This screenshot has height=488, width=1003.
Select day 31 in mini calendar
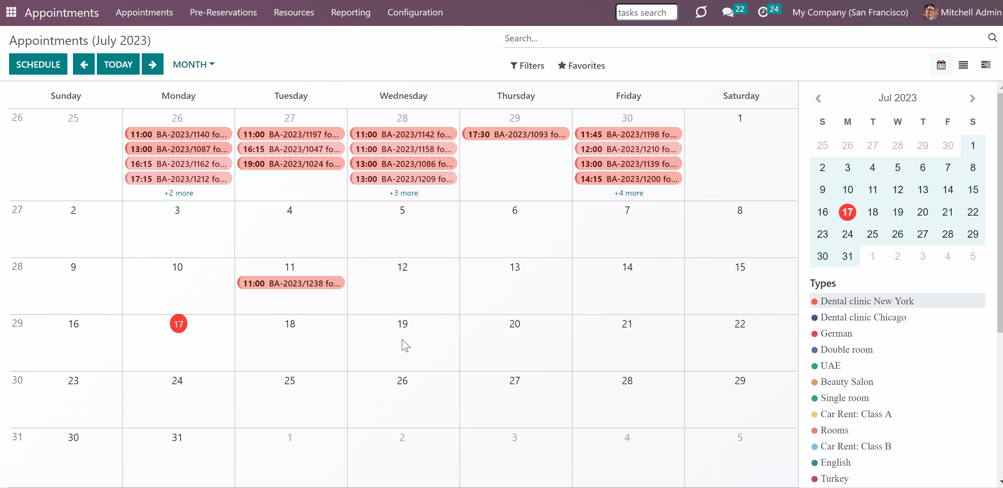click(x=847, y=256)
